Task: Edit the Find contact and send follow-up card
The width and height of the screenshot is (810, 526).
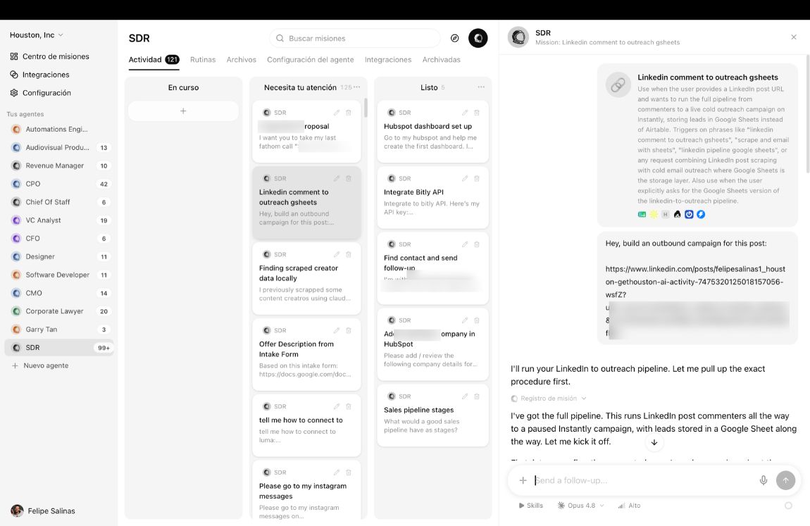Action: [x=465, y=244]
